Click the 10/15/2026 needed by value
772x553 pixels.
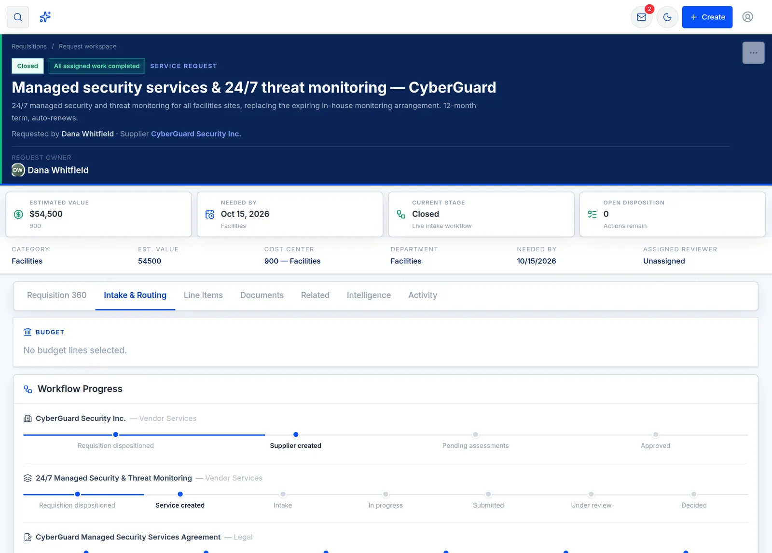pyautogui.click(x=537, y=261)
